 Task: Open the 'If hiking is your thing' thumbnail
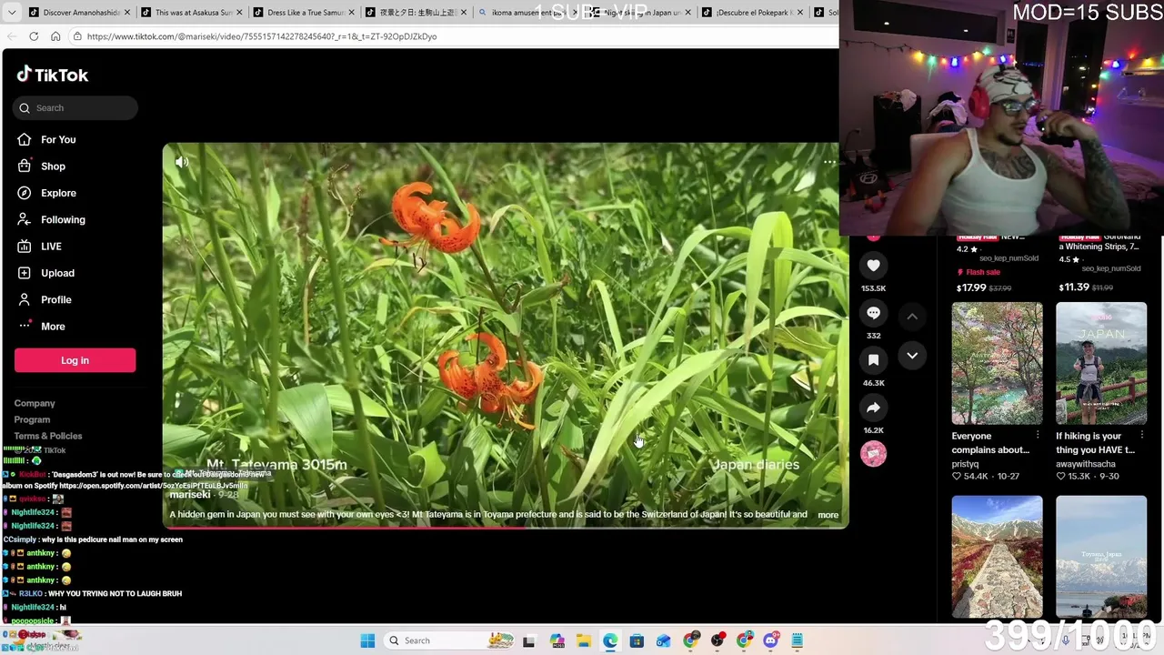pos(1101,364)
